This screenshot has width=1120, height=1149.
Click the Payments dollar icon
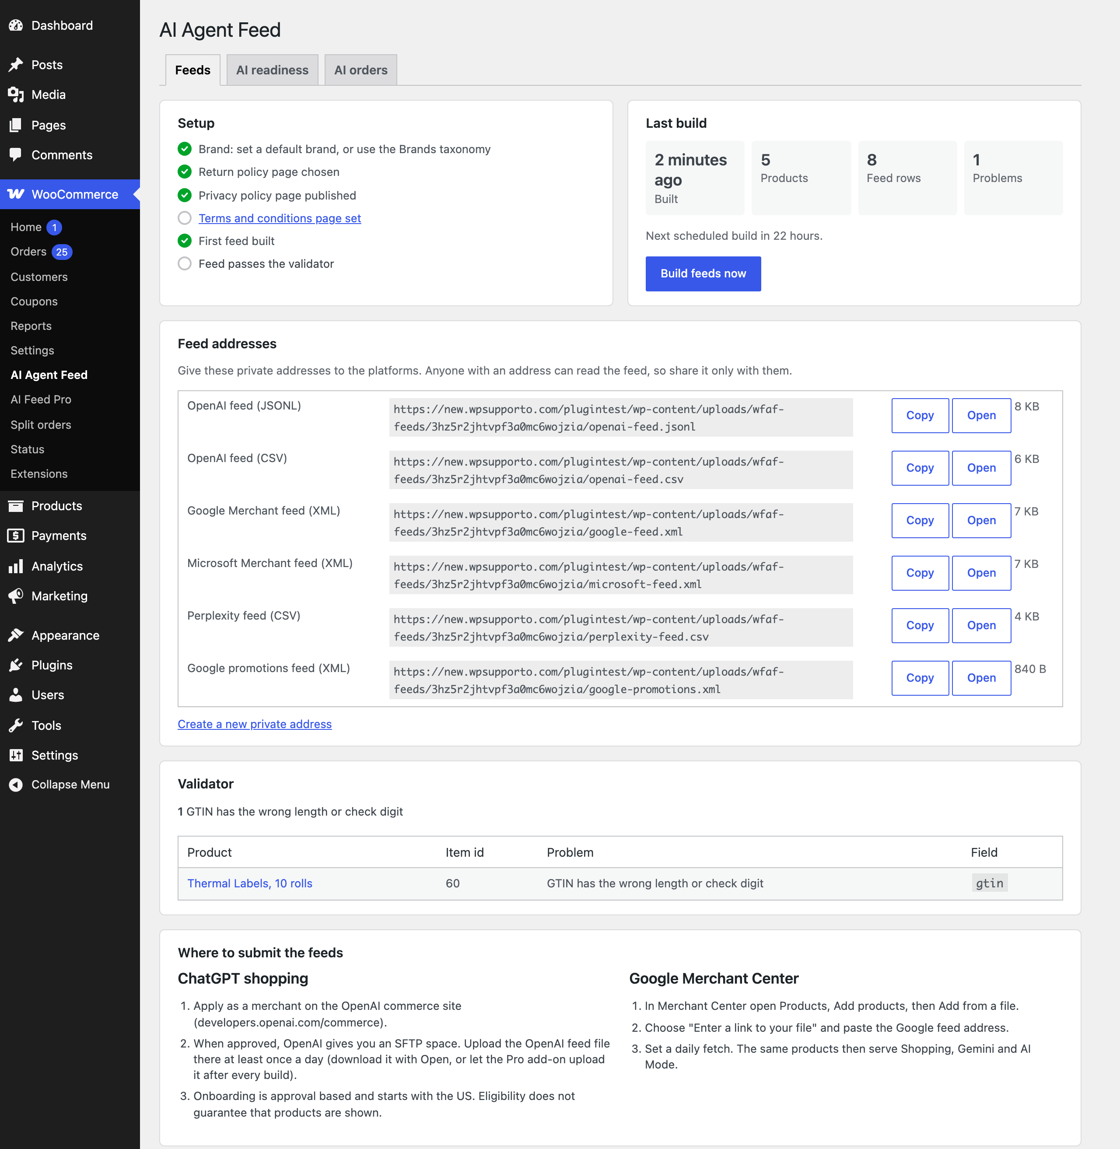pos(16,536)
